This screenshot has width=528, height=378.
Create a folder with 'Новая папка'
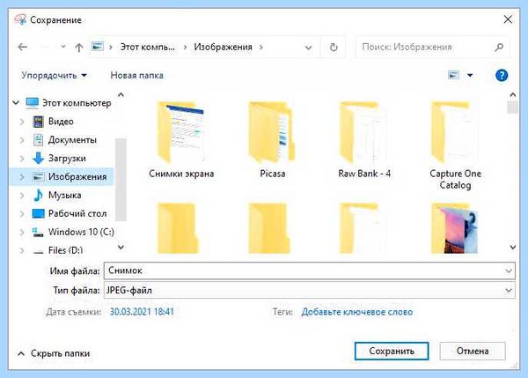point(136,75)
